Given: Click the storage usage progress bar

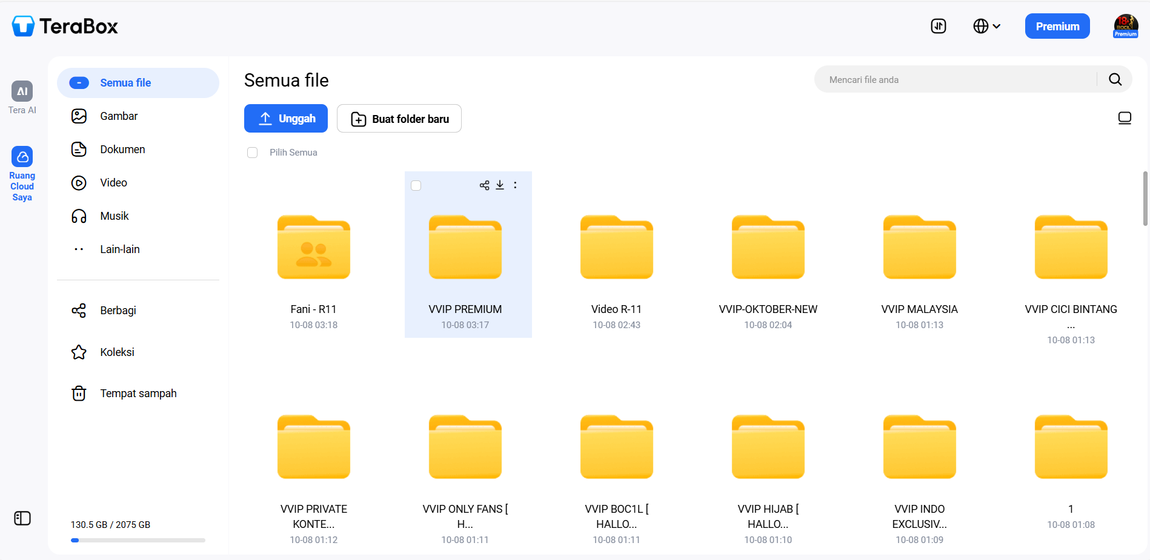Looking at the screenshot, I should (138, 540).
